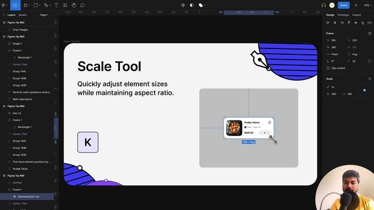Select the Comment tool
This screenshot has width=374, height=210.
[82, 5]
